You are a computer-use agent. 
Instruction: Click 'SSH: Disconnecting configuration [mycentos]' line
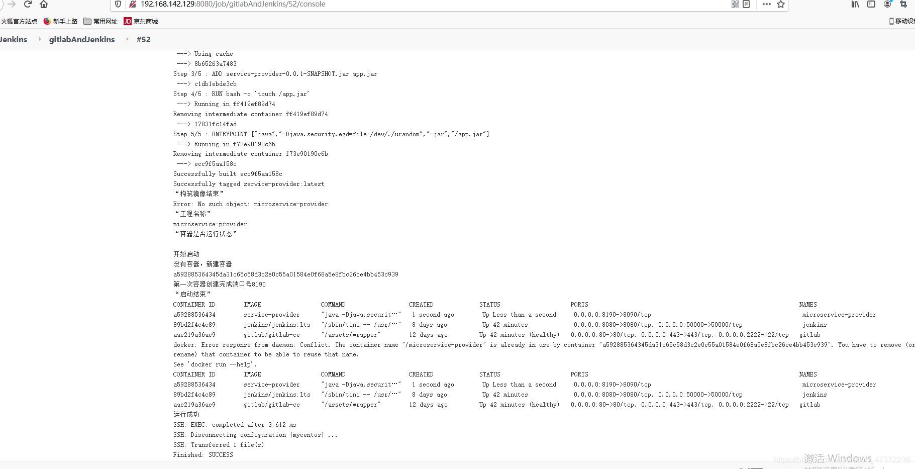(255, 435)
